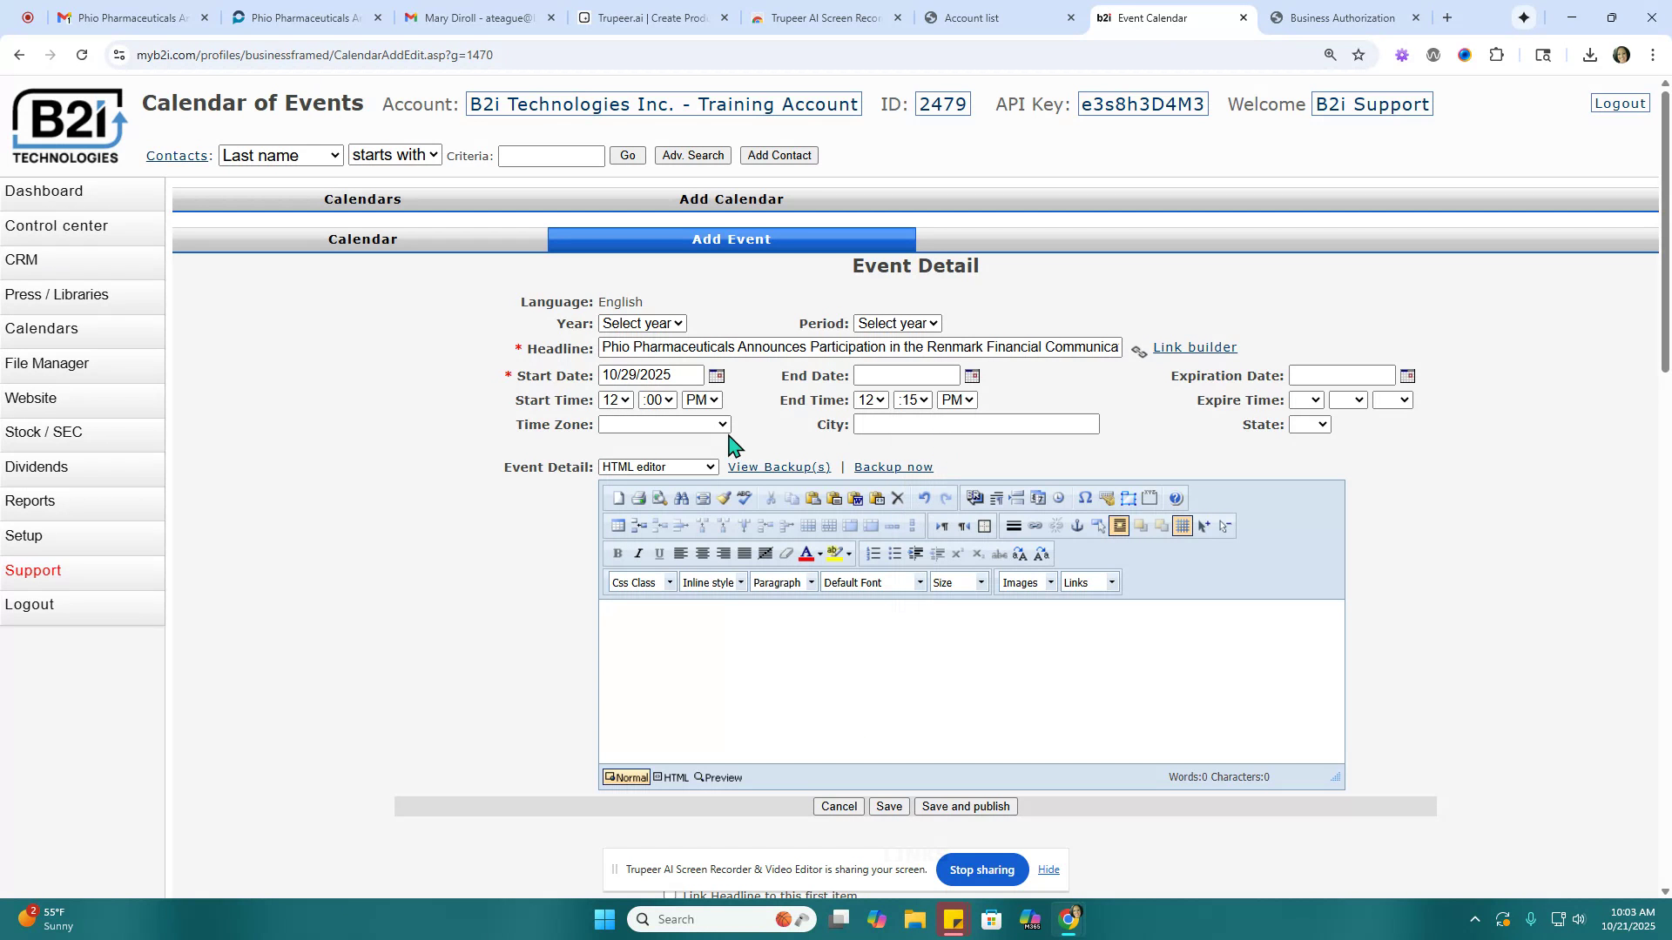Screen dimensions: 1672x940
Task: Open the calendar picker next to Start Date
Action: coord(716,374)
